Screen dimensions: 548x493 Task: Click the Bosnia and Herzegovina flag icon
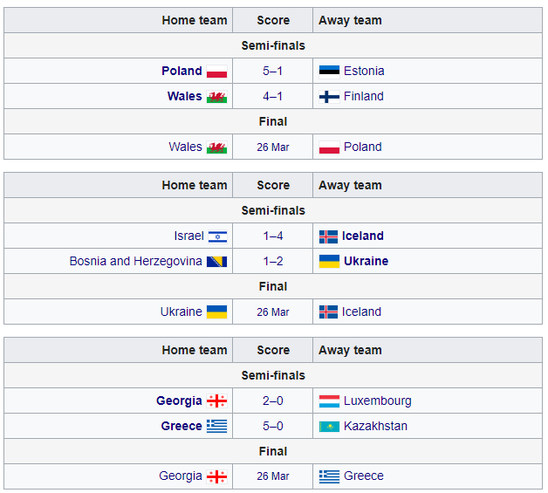[217, 262]
